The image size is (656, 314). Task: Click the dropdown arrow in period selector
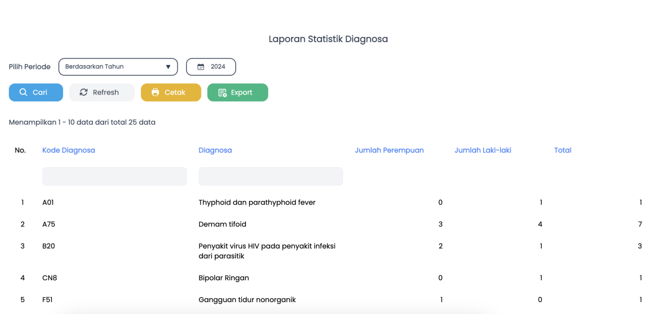[168, 67]
